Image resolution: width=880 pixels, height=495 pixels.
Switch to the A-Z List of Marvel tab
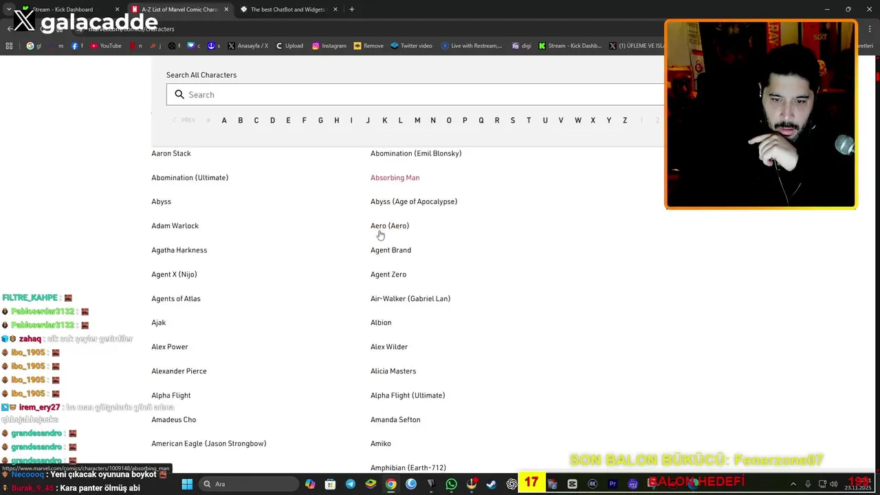pyautogui.click(x=179, y=10)
